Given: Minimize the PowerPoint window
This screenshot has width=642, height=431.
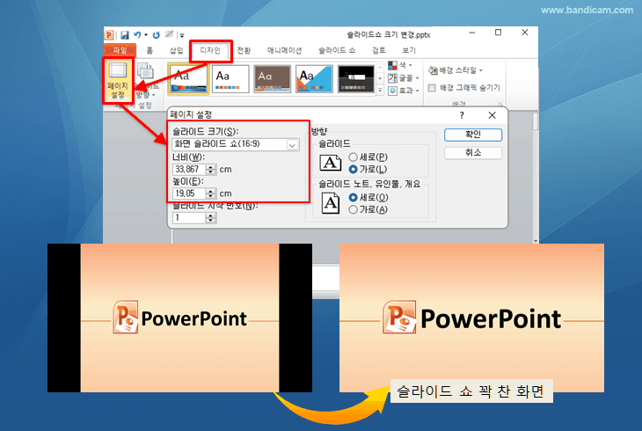Looking at the screenshot, I should (472, 33).
